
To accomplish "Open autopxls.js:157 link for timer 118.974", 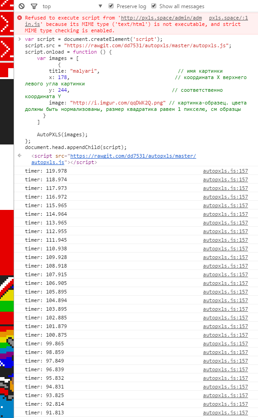I will pyautogui.click(x=225, y=179).
